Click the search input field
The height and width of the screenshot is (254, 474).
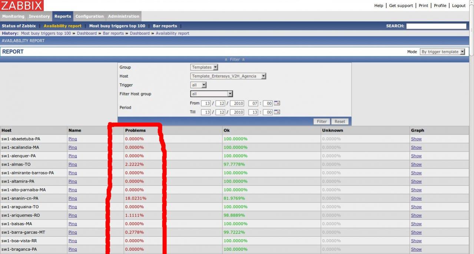[436, 26]
